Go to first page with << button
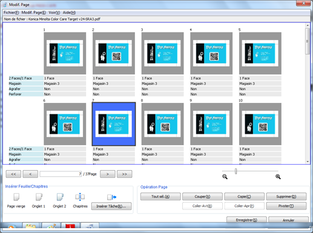This screenshot has width=313, height=233. tap(13, 174)
